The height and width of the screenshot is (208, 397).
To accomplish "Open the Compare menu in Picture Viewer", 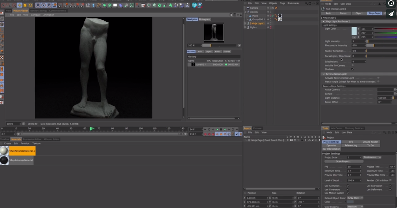I will (x=36, y=15).
